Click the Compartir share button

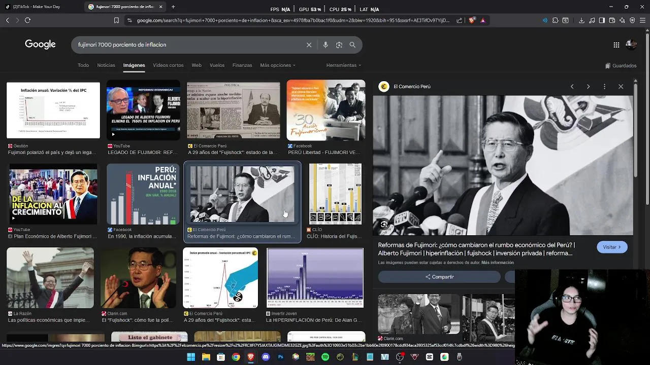(439, 277)
